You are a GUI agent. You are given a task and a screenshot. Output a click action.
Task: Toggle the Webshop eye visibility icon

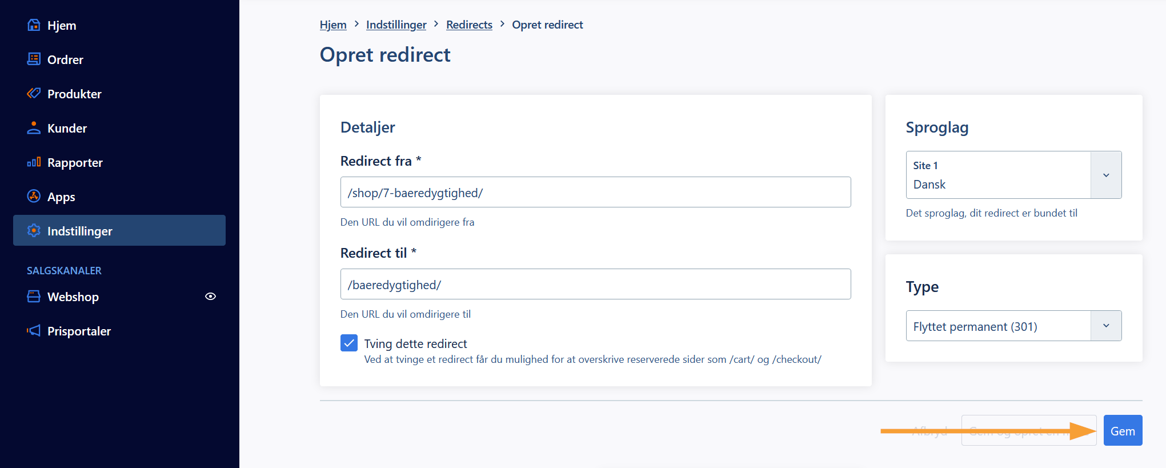210,296
